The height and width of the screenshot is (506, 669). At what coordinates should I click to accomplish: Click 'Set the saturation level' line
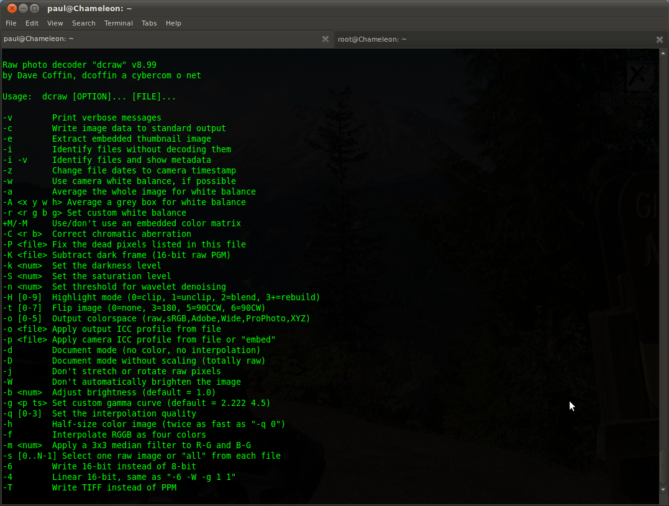pos(86,276)
